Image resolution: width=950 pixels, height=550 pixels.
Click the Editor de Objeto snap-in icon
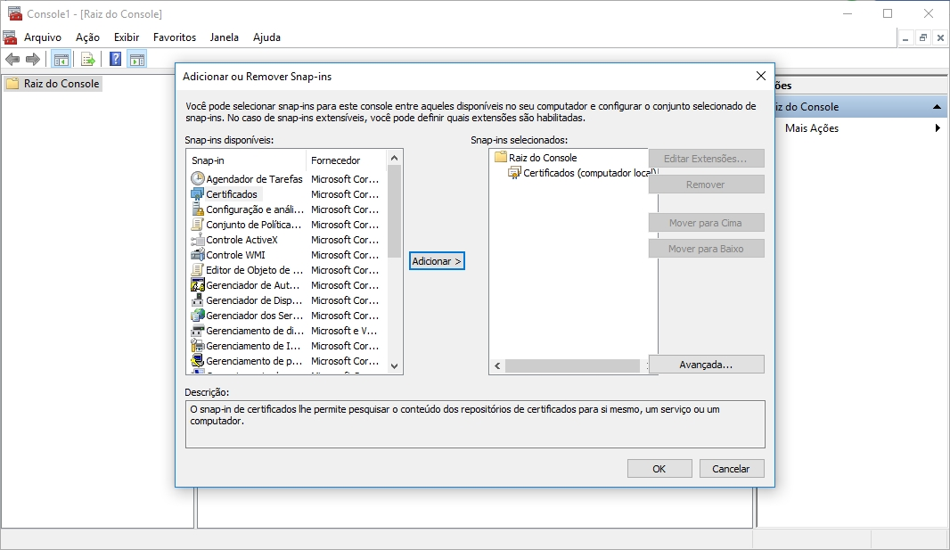pyautogui.click(x=198, y=269)
